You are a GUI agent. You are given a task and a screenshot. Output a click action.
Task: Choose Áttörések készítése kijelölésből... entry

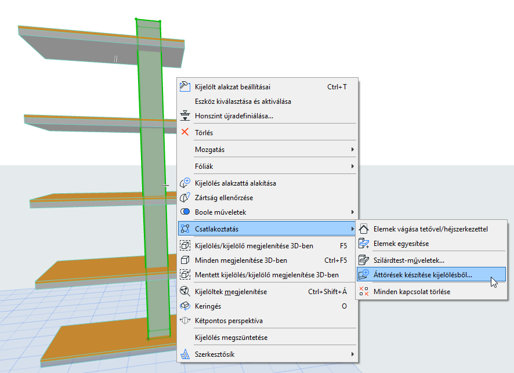[x=431, y=274]
